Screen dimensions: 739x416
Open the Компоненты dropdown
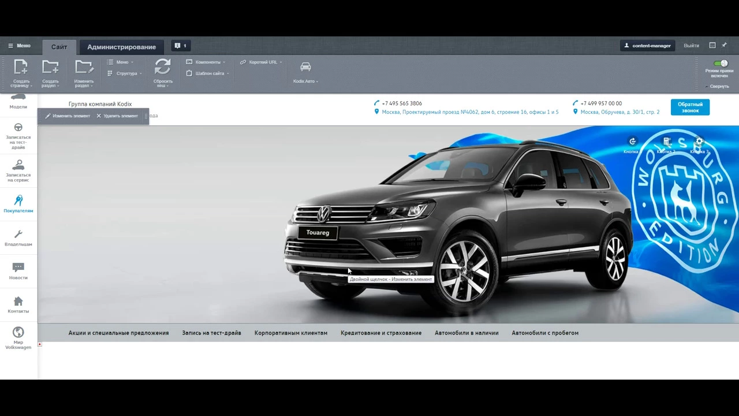(206, 62)
